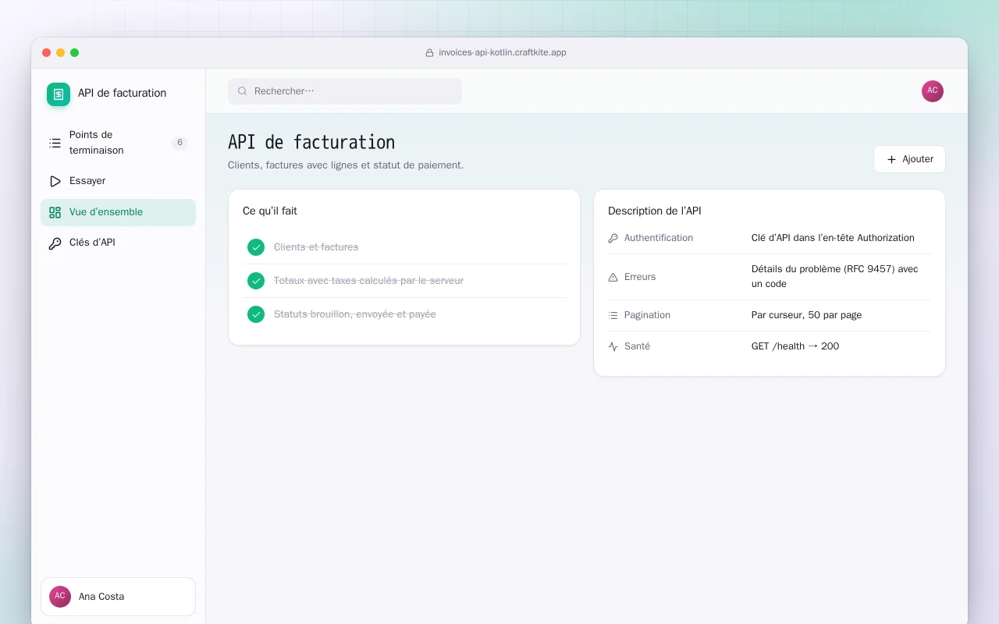Click the invoice logo icon beside API de facturation
Viewport: 999px width, 624px height.
click(x=59, y=94)
